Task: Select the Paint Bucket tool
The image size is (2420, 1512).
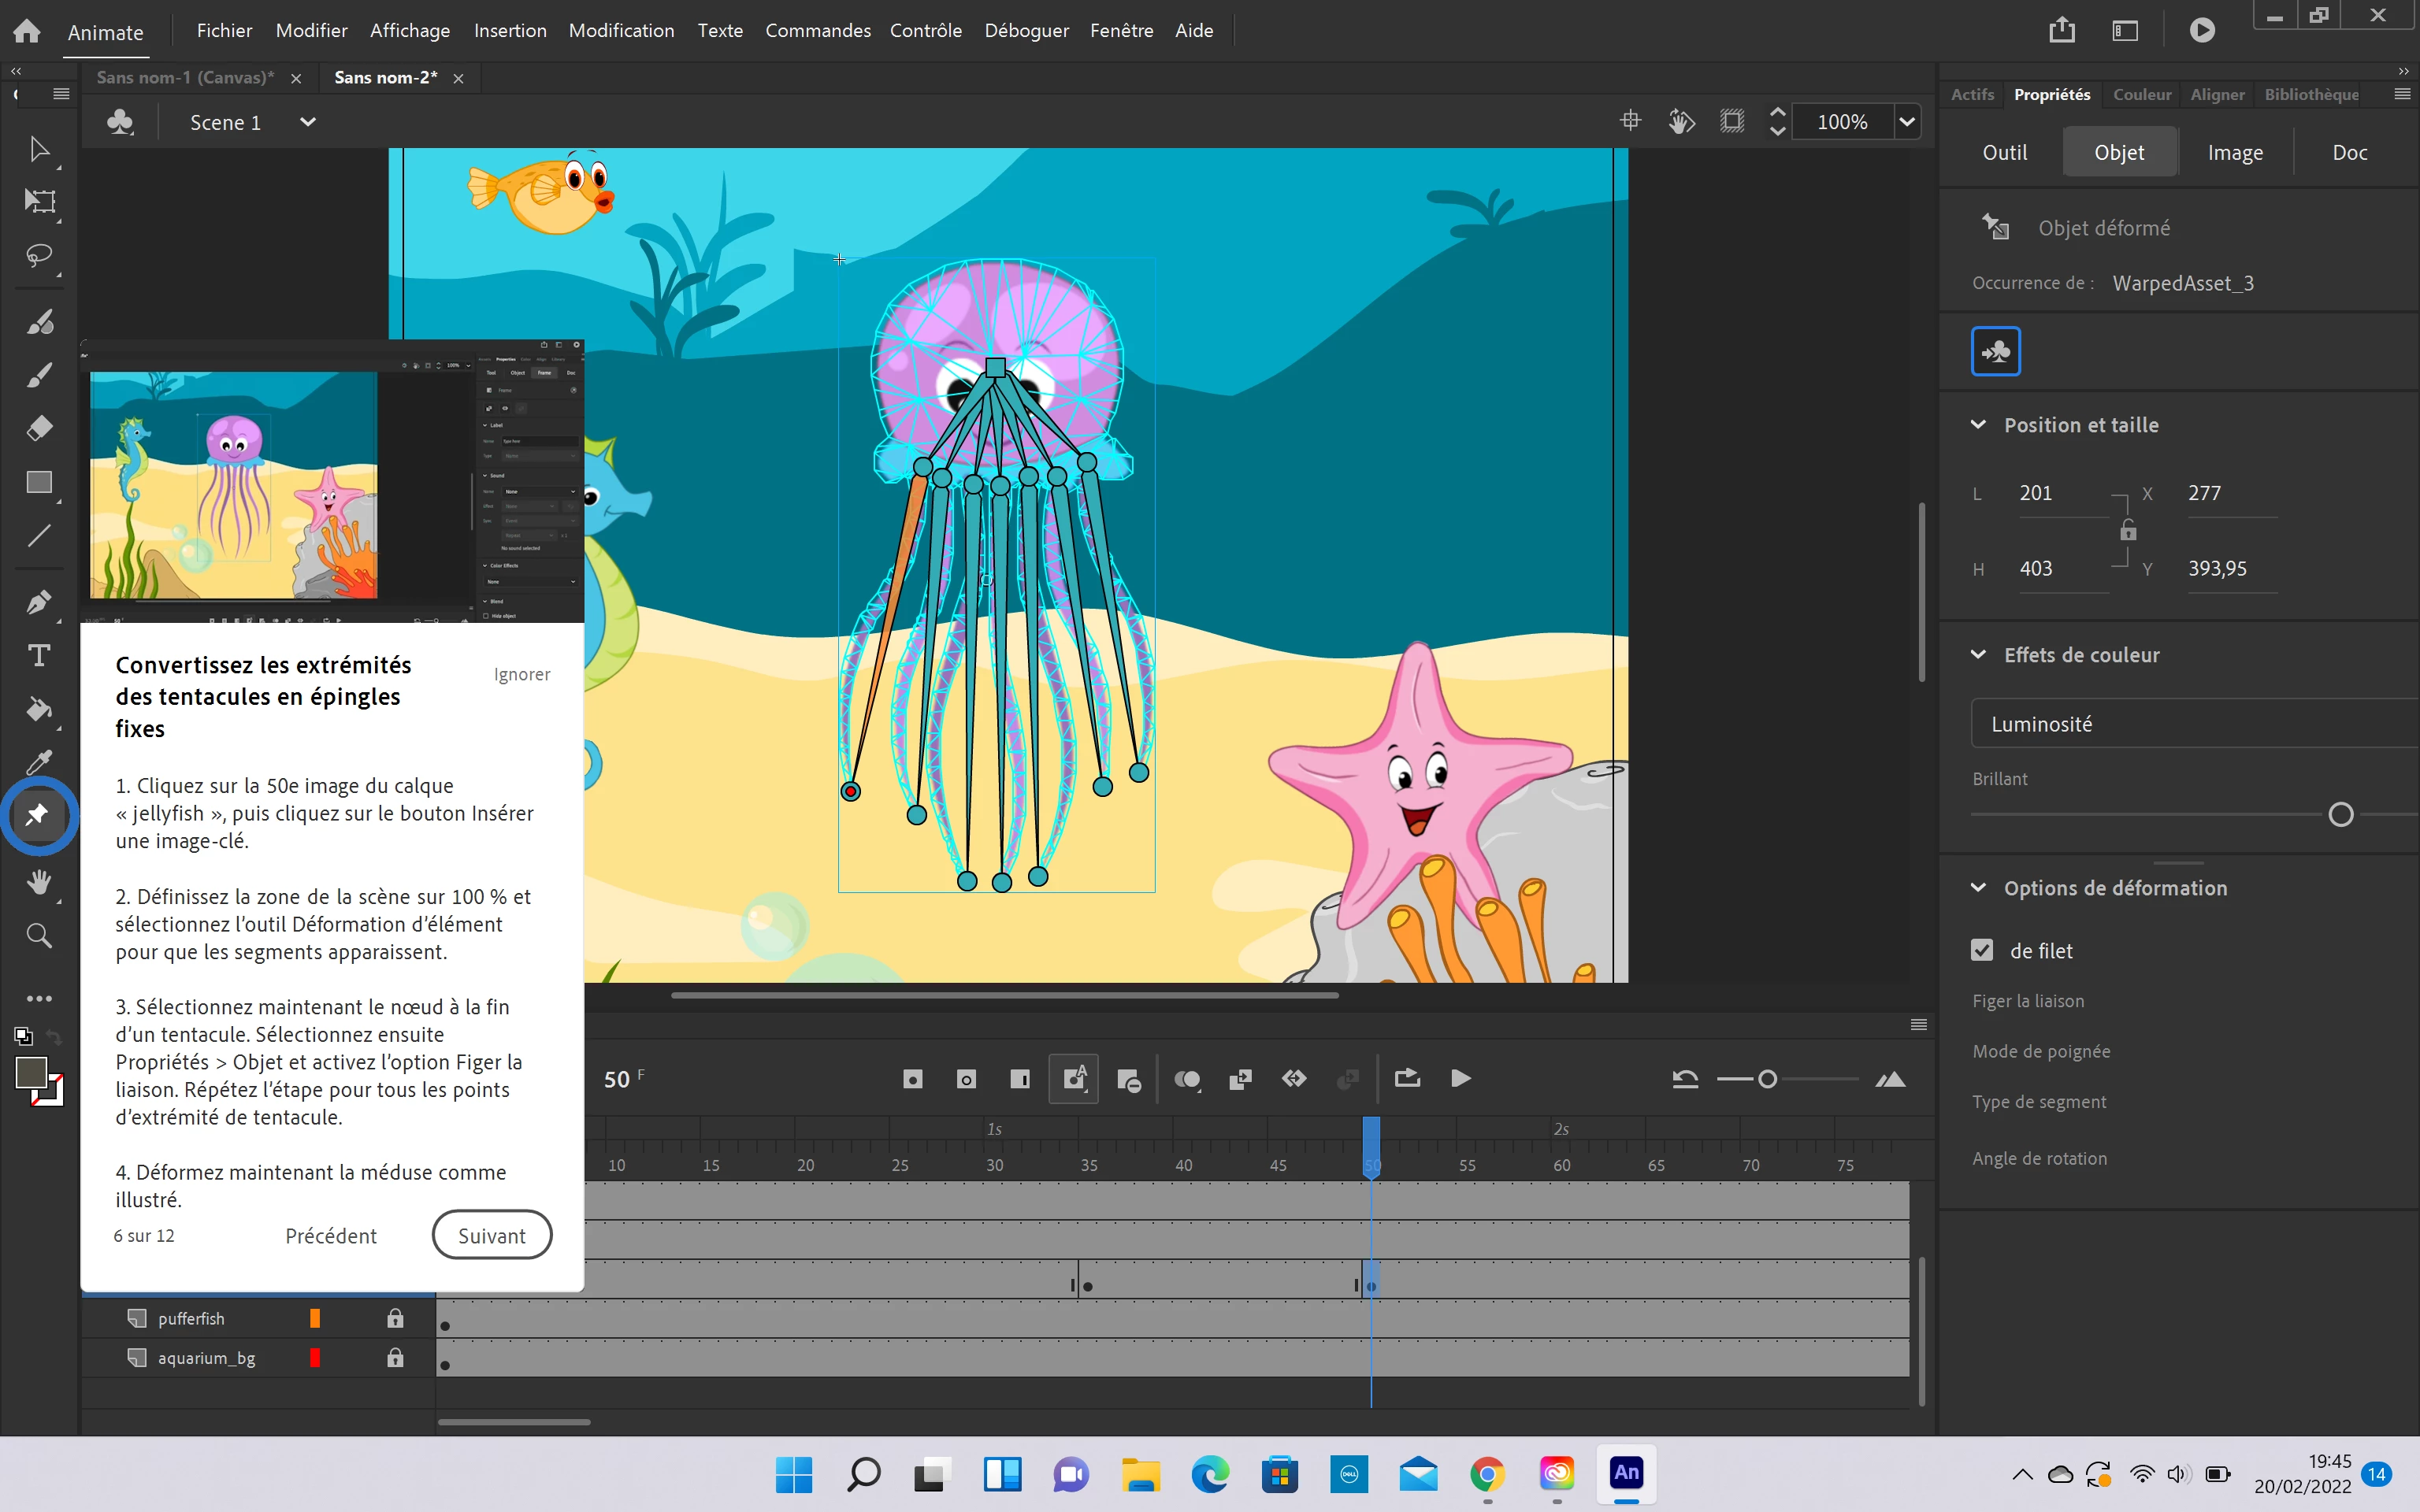Action: pyautogui.click(x=38, y=709)
